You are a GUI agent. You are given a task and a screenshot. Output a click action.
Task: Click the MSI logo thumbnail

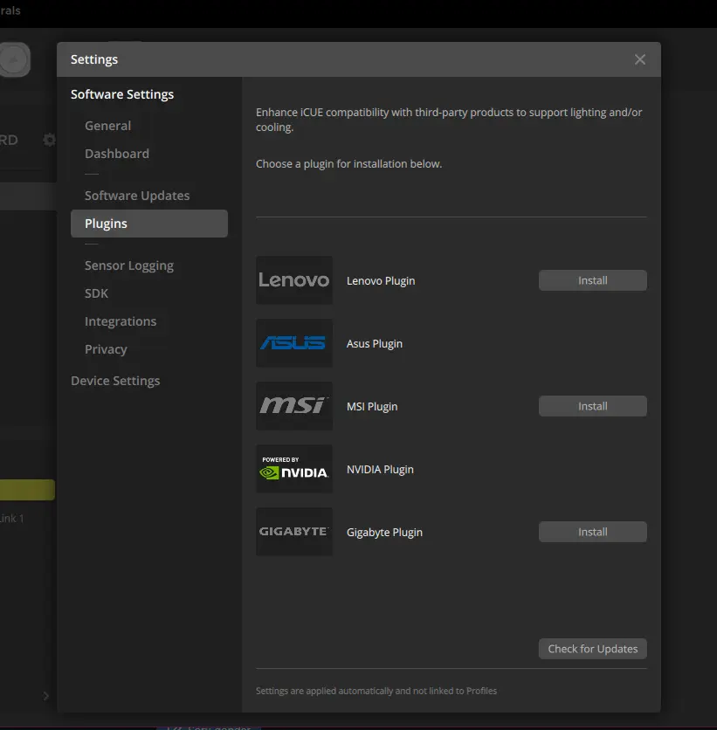(294, 406)
